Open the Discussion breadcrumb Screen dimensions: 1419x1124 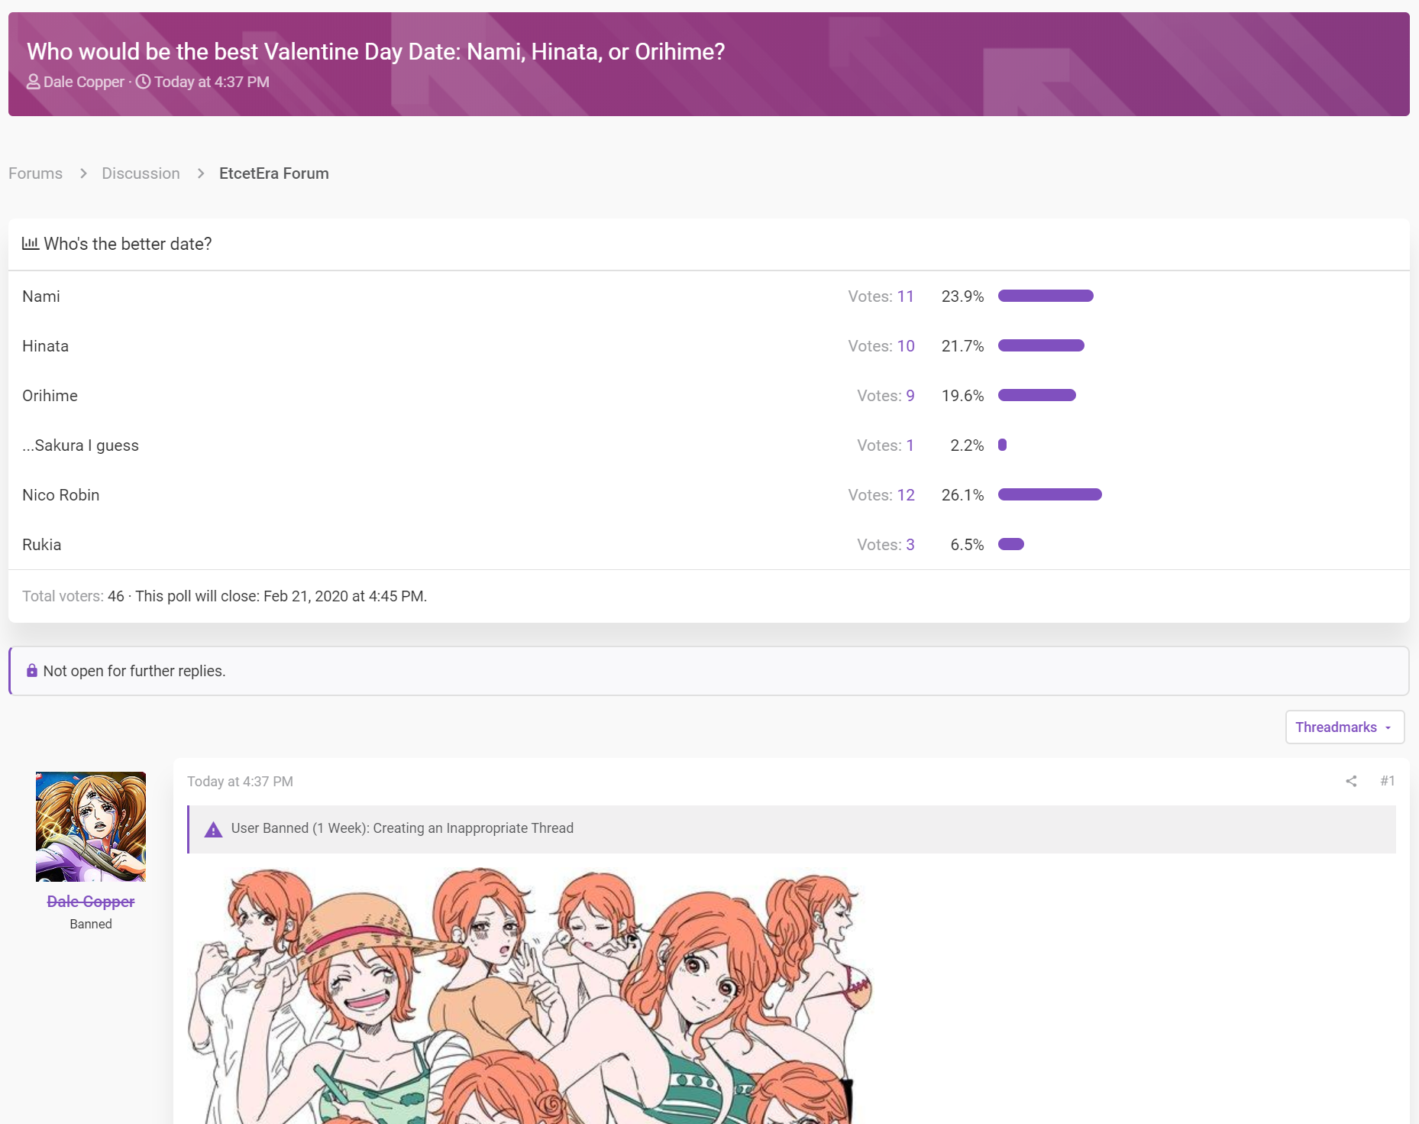(x=141, y=173)
